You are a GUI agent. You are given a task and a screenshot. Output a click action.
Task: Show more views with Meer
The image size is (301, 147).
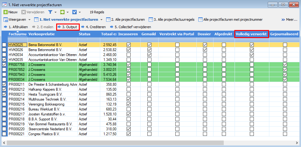pyautogui.click(x=290, y=19)
